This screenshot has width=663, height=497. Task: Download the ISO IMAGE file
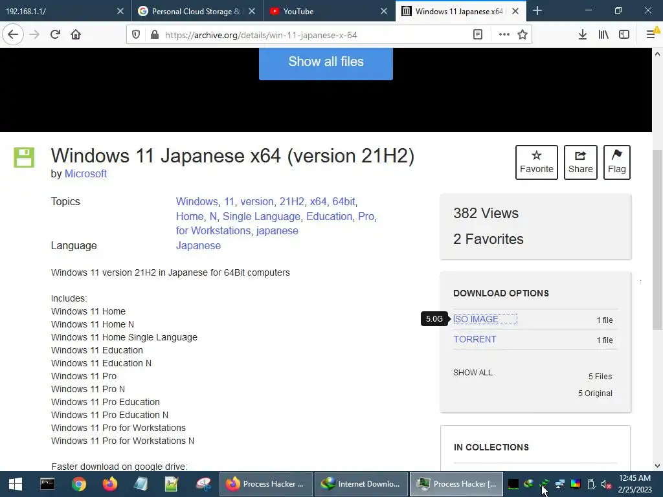pos(476,319)
